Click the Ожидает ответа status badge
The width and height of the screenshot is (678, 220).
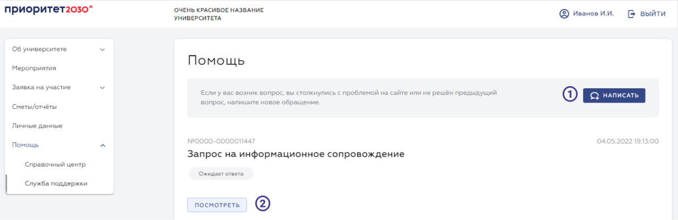[x=221, y=173]
